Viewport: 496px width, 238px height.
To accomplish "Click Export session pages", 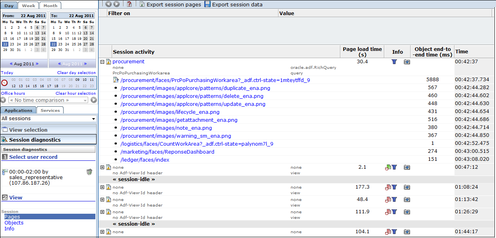I will 170,4.
